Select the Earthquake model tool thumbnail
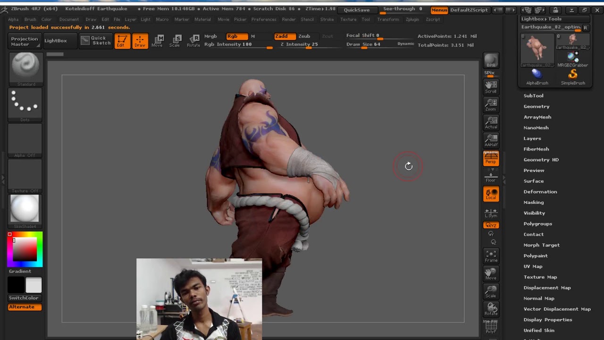Image resolution: width=604 pixels, height=340 pixels. (537, 50)
